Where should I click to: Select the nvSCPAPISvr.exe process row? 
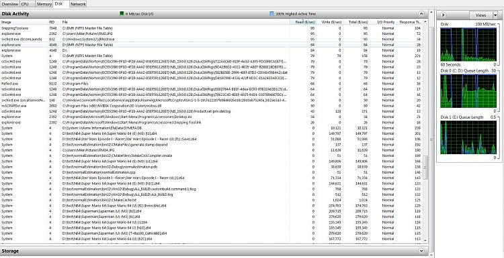[x=212, y=106]
